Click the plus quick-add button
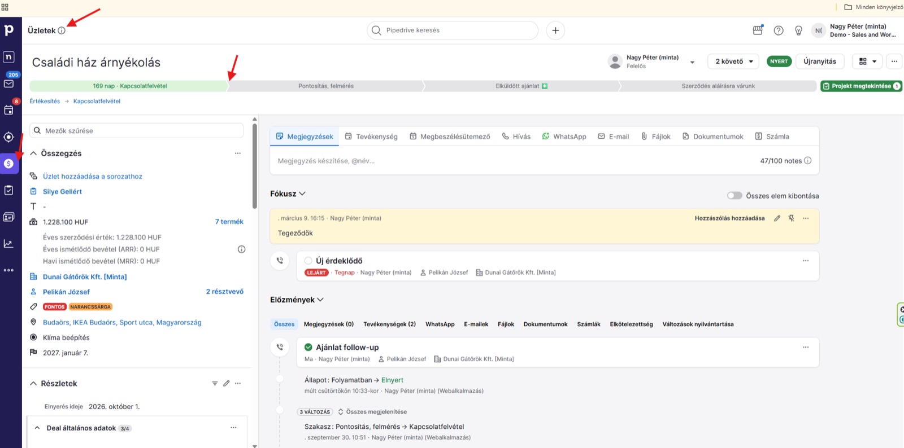The height and width of the screenshot is (448, 904). (x=555, y=30)
